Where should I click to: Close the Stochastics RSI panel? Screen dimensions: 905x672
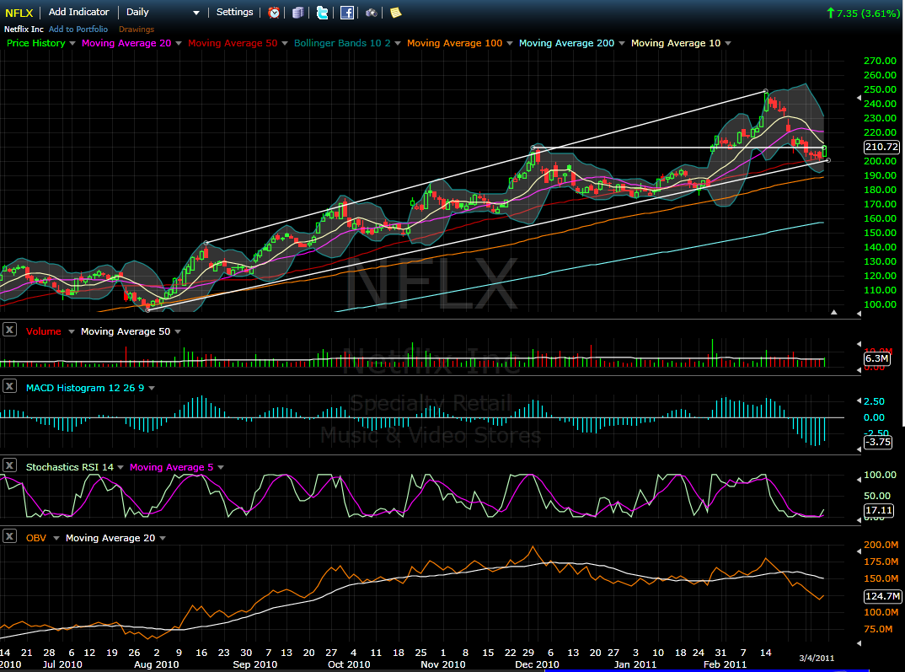(9, 465)
